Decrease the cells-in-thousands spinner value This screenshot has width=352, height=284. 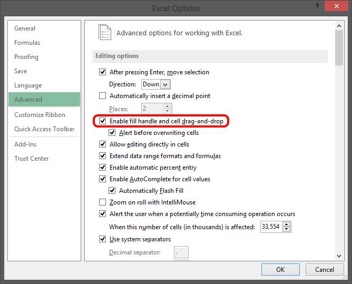tap(286, 230)
